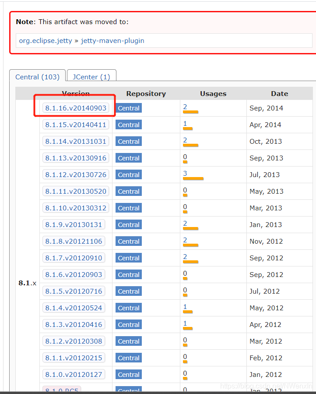The height and width of the screenshot is (394, 316).
Task: Click Central badge in 8.1.9.v20130131 row
Action: point(129,225)
